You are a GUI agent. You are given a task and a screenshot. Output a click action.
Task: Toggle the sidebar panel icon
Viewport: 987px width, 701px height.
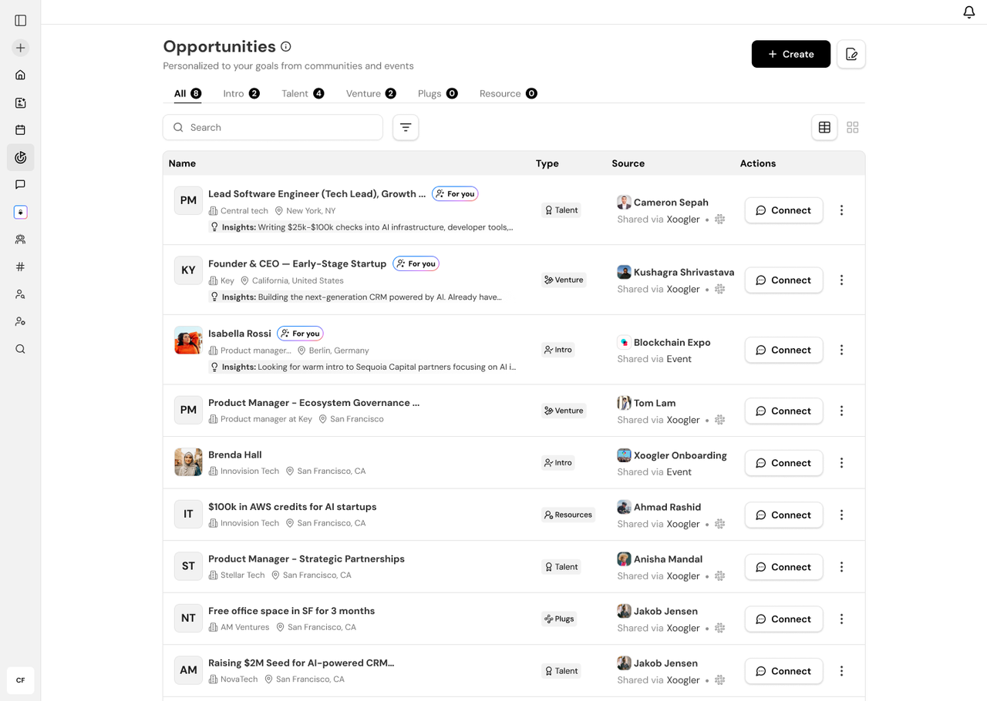(21, 21)
